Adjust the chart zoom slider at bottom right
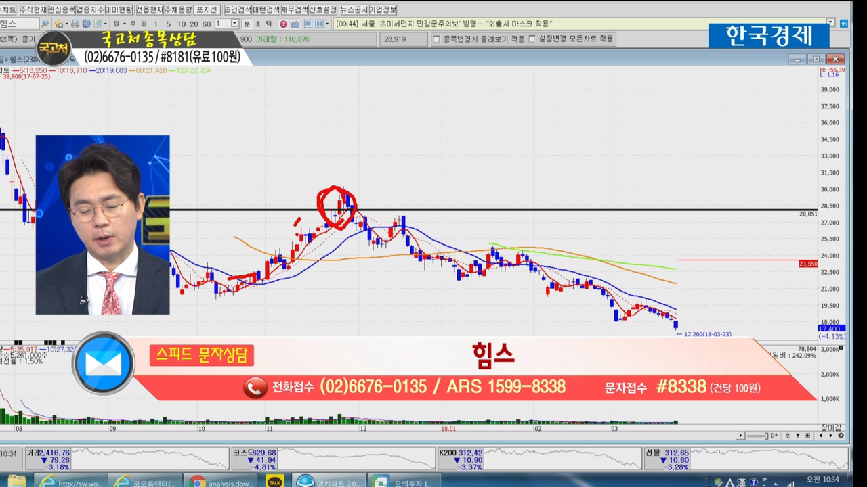867x487 pixels. click(x=767, y=436)
